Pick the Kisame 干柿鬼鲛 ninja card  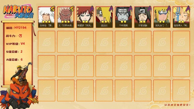point(123,17)
